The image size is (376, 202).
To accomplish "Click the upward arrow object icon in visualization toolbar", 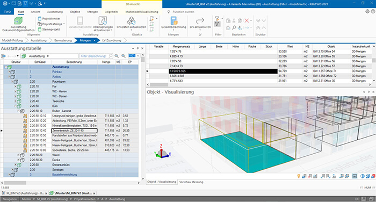I will (334, 176).
